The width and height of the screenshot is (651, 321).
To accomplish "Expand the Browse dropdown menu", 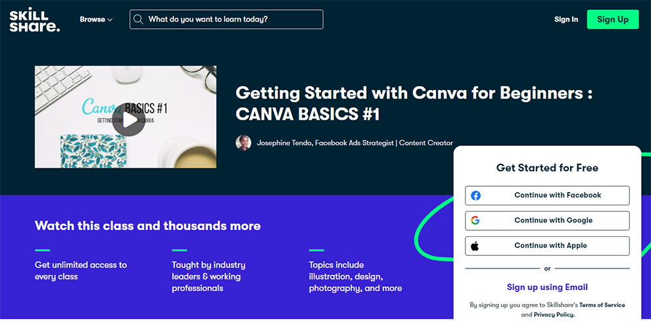I will click(x=96, y=20).
